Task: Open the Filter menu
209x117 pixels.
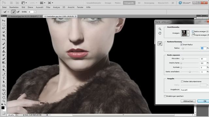Action: tap(48, 7)
